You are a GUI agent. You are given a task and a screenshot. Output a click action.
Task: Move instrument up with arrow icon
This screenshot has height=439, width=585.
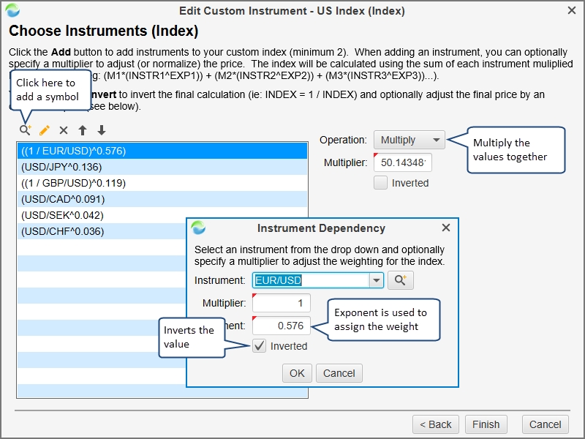click(x=83, y=130)
